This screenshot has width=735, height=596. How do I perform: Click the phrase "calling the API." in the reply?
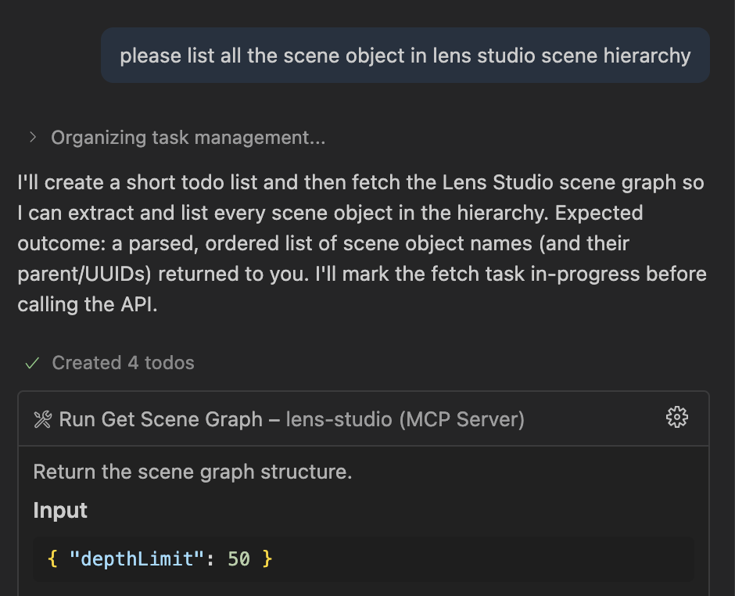[x=88, y=304]
